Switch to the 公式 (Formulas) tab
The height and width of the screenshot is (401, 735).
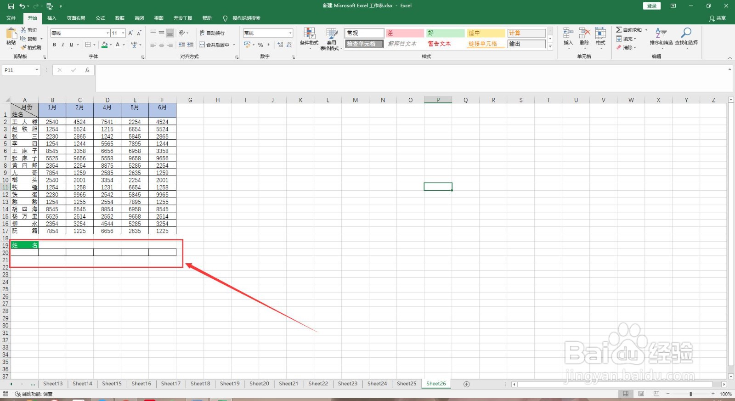click(x=100, y=18)
